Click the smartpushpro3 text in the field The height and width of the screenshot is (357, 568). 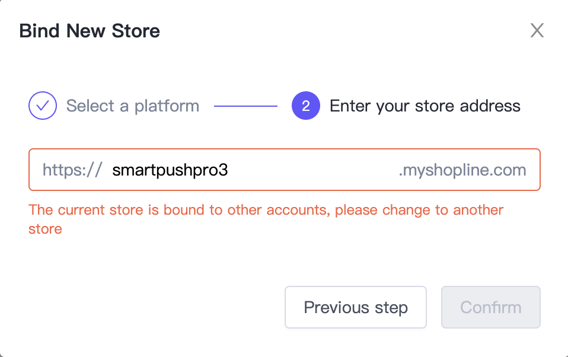pos(170,170)
